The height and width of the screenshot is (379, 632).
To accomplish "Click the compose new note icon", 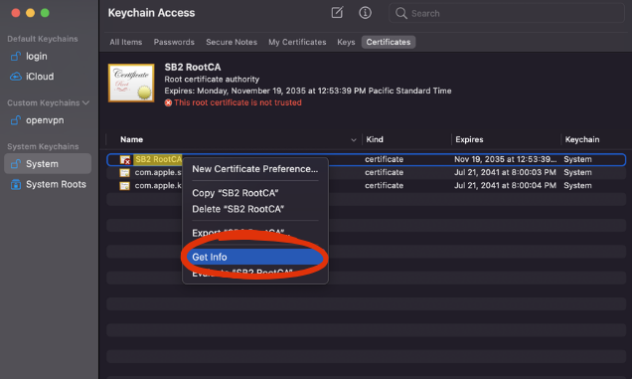I will 337,13.
